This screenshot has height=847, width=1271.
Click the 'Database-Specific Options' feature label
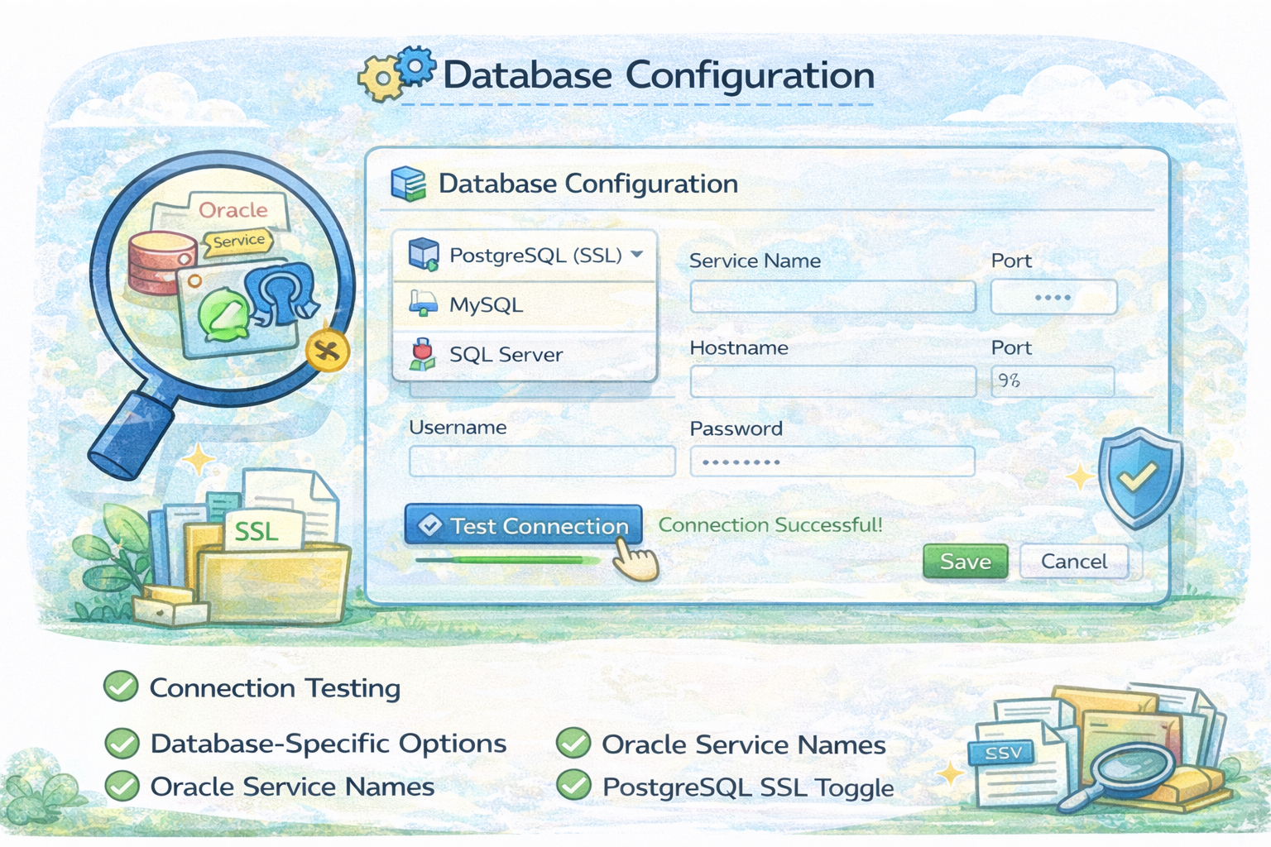329,744
